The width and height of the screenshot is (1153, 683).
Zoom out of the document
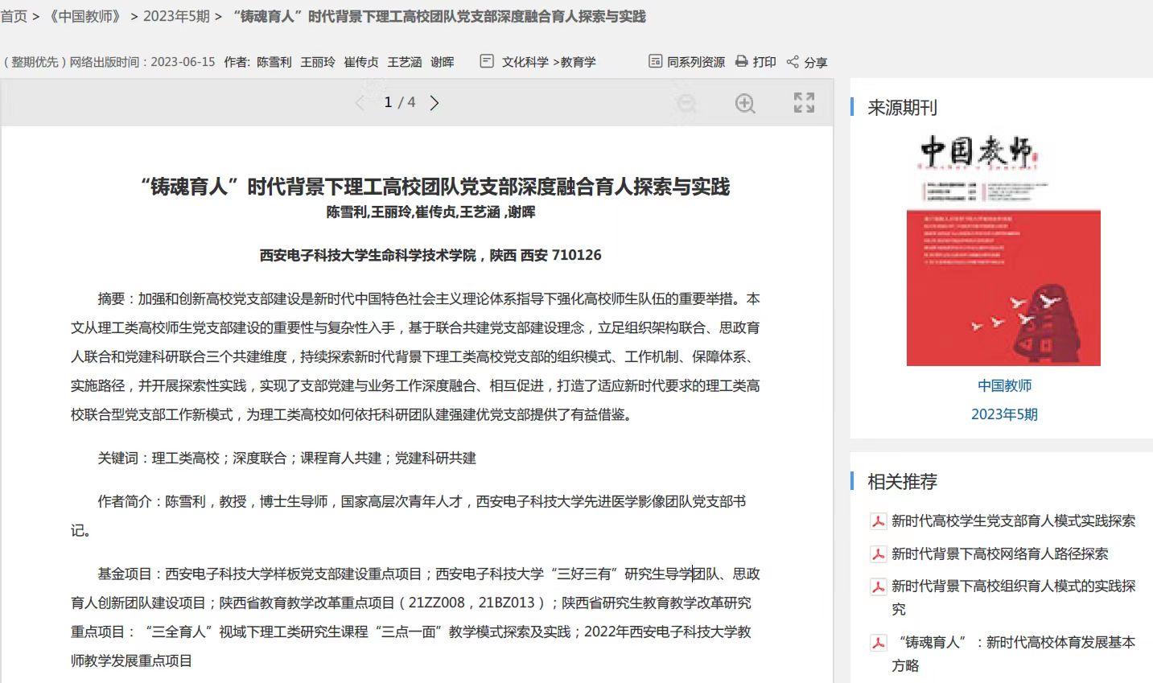point(686,103)
